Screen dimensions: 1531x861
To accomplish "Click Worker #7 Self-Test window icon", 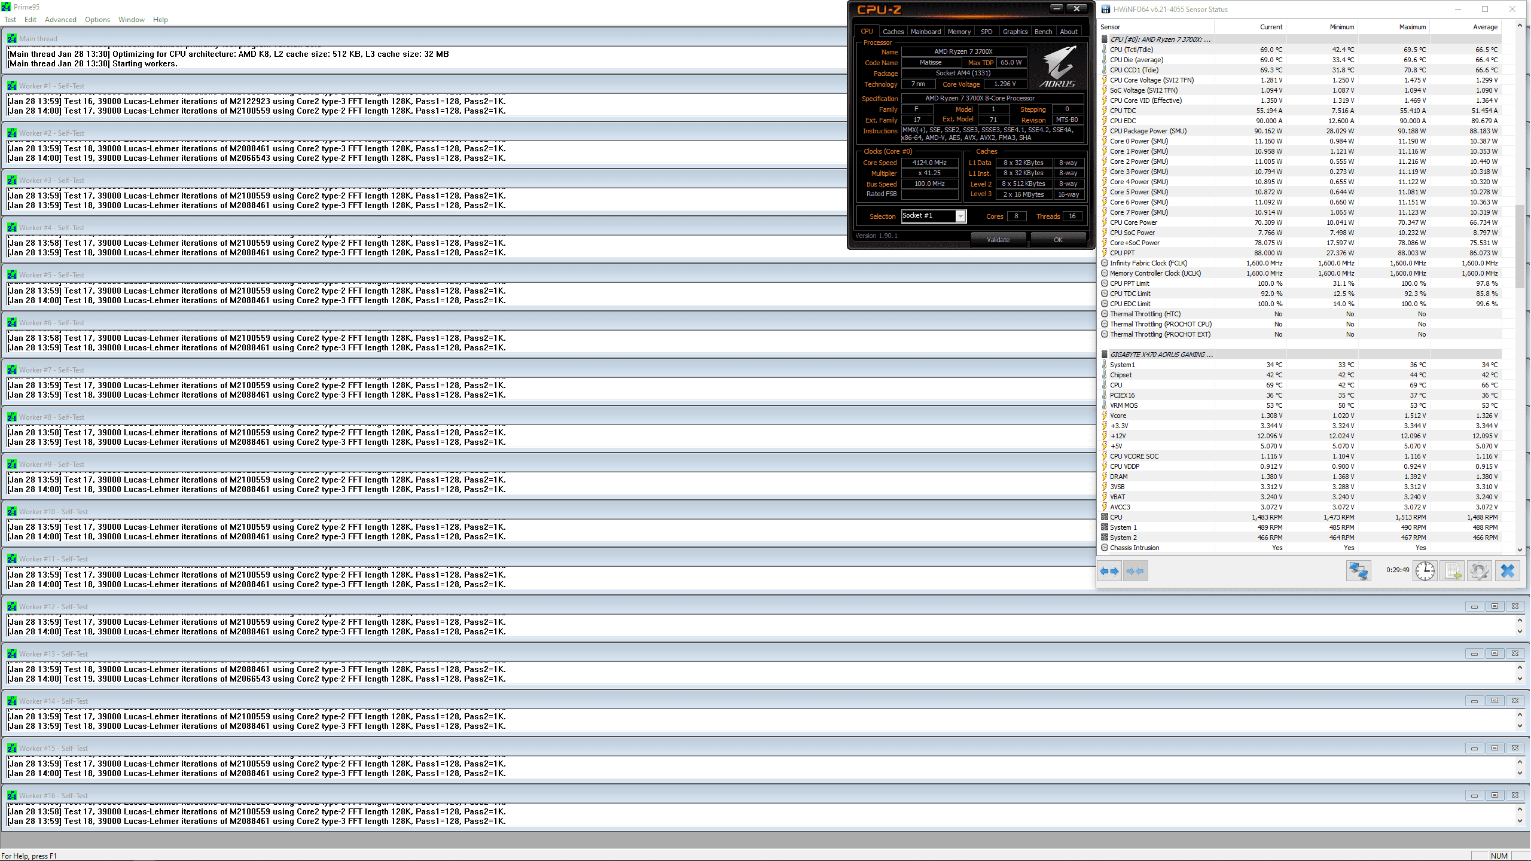I will [x=12, y=370].
